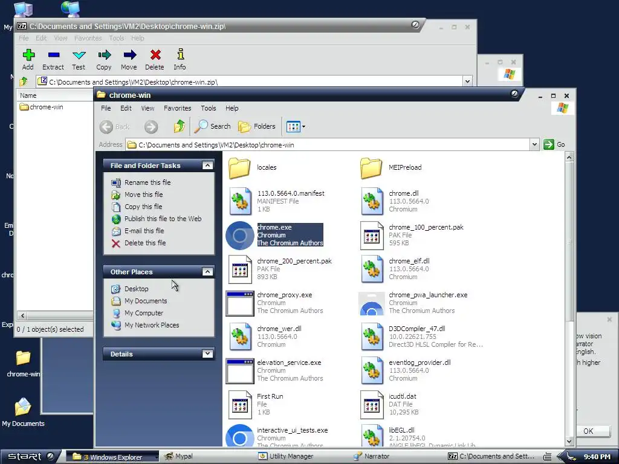This screenshot has height=464, width=619.
Task: Select eventlog_provider.dll file
Action: (406, 370)
